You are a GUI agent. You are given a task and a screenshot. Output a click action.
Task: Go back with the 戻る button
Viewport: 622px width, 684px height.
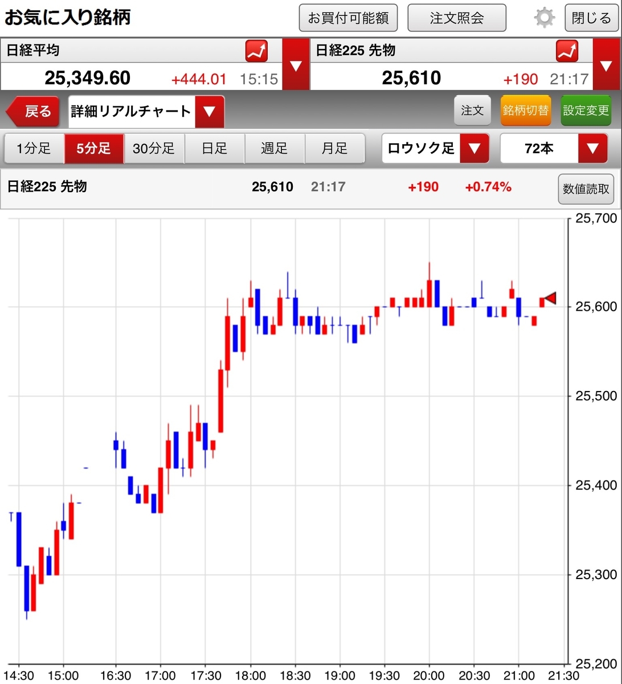(x=33, y=111)
